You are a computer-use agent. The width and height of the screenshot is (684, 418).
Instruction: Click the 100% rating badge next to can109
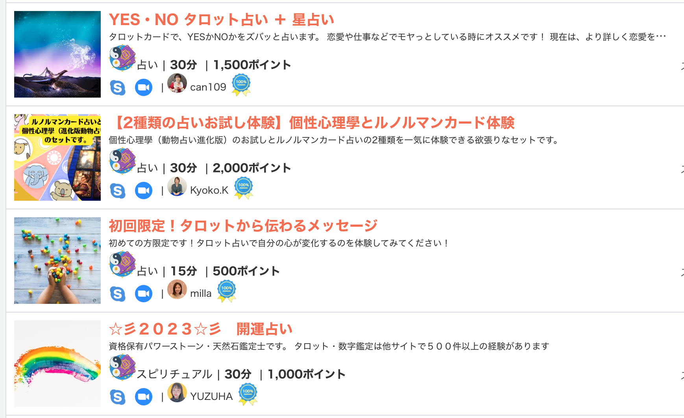click(x=241, y=84)
